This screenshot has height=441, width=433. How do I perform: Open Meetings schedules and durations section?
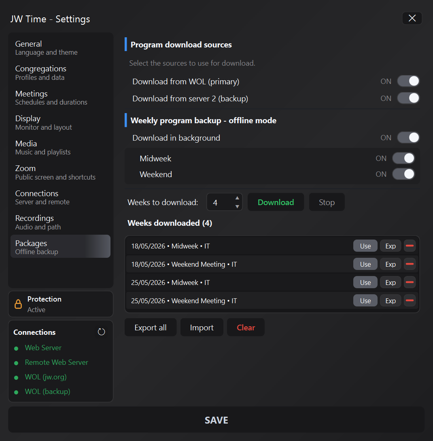60,98
